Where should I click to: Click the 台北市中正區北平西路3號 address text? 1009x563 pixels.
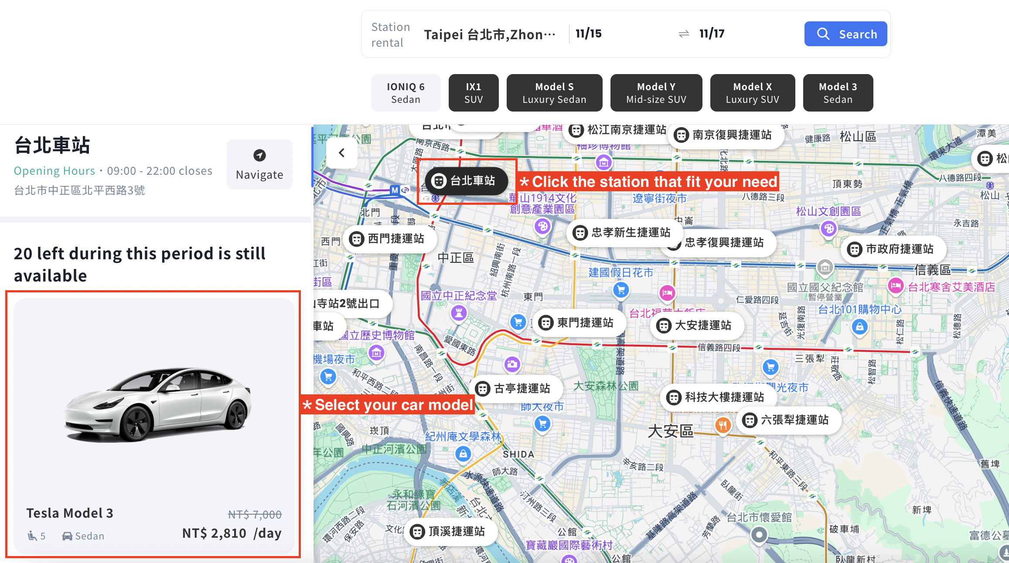click(x=79, y=190)
